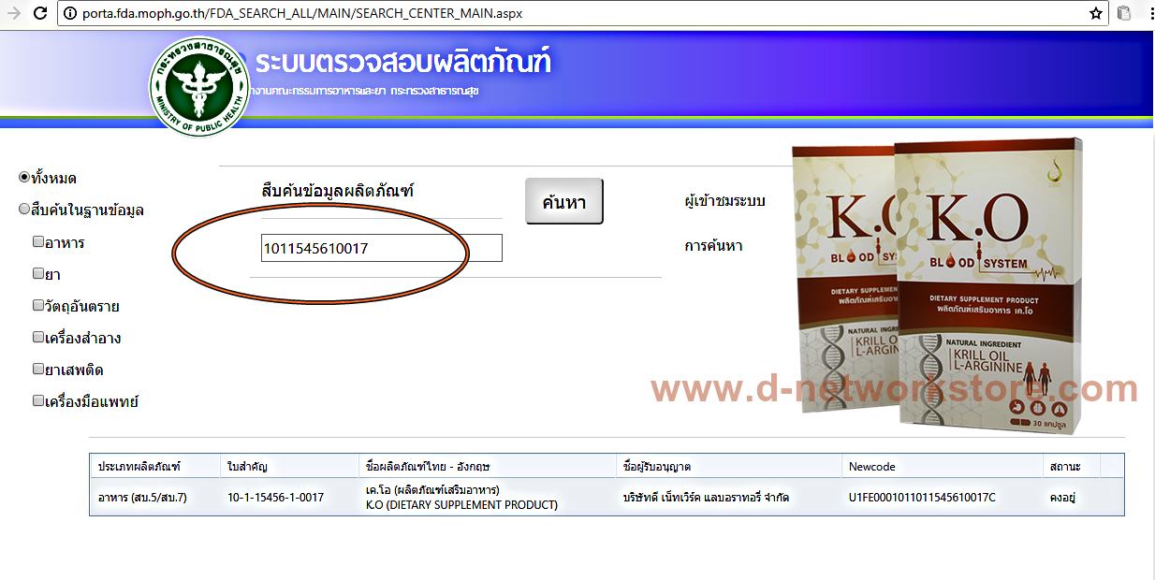The height and width of the screenshot is (580, 1155).
Task: Click the Ministry of Public Health logo
Action: click(197, 86)
